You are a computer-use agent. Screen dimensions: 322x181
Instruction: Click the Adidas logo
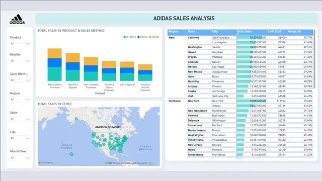coord(17,19)
